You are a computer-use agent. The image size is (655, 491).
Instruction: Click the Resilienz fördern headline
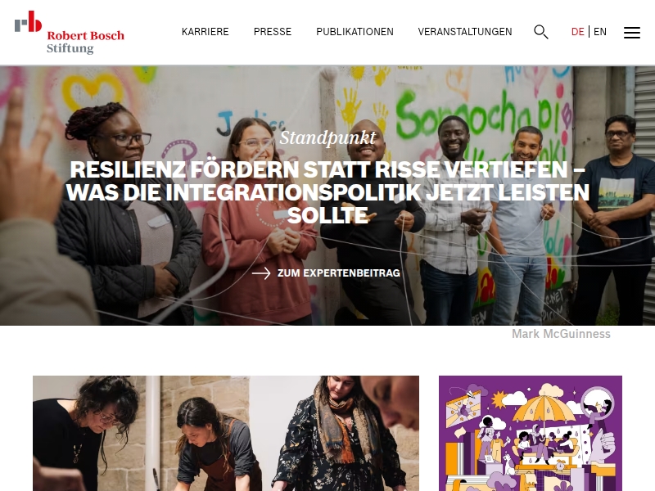coord(327,192)
